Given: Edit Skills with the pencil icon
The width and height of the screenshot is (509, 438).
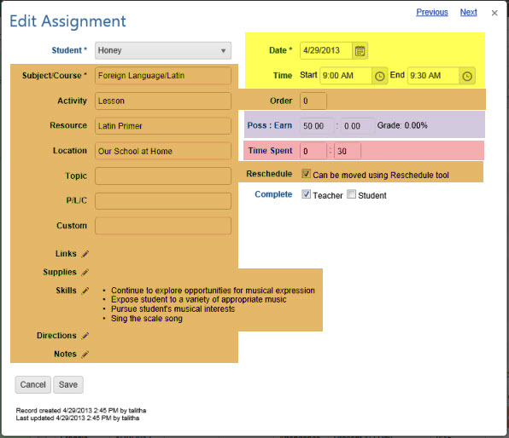Looking at the screenshot, I should coord(85,291).
